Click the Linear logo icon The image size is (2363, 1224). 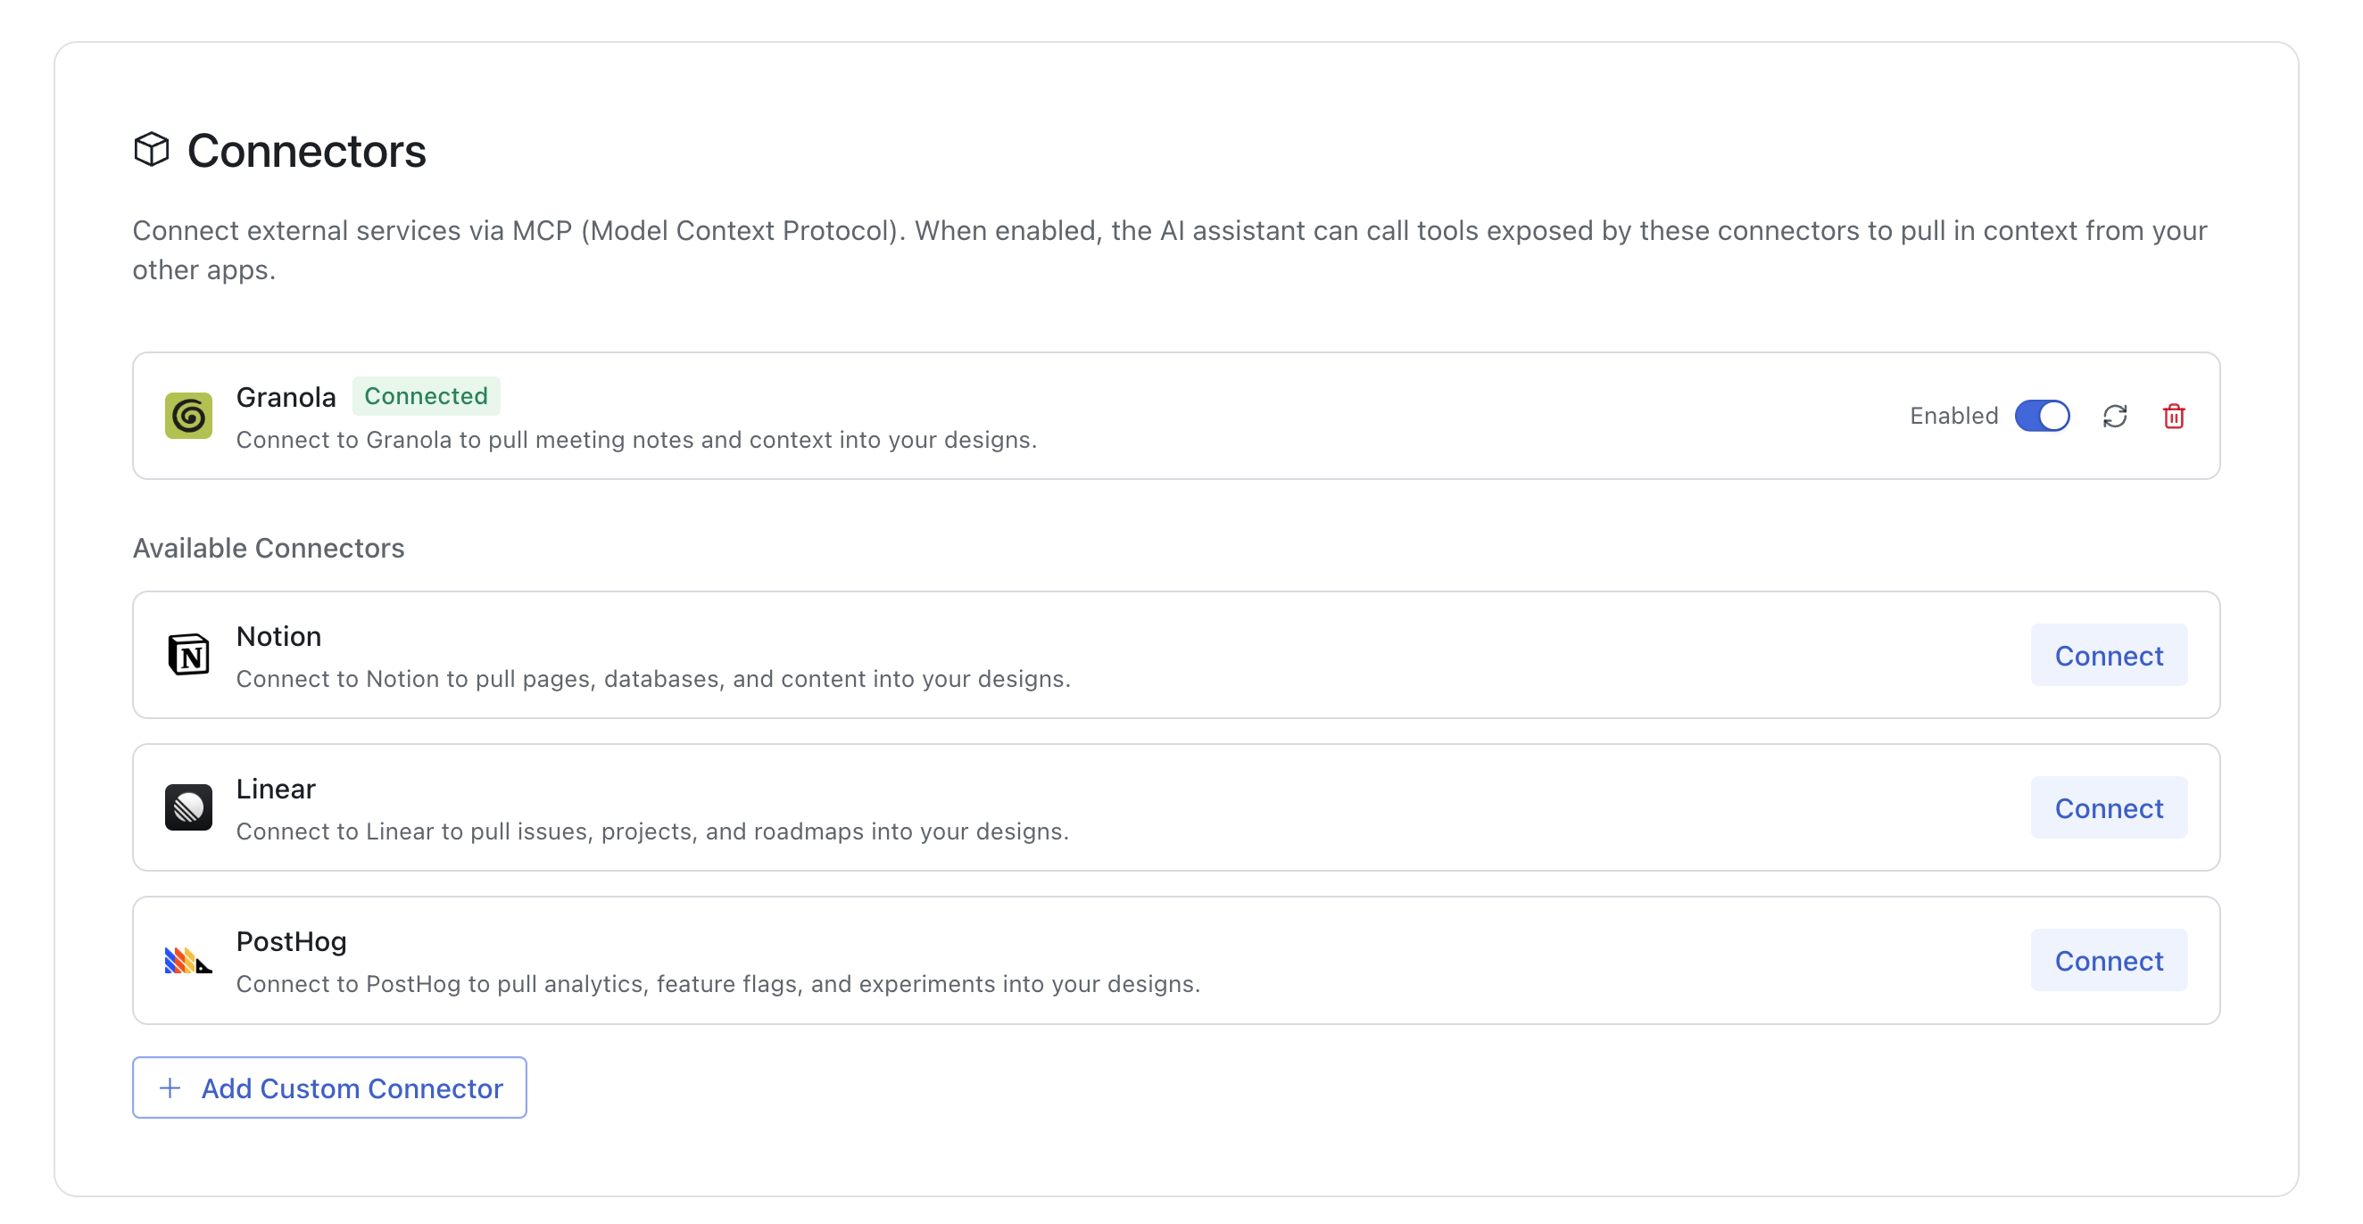[188, 806]
